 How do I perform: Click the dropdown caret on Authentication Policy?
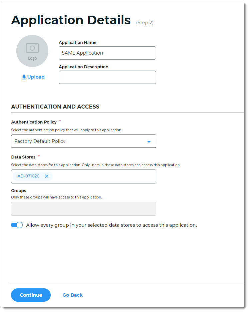(149, 141)
